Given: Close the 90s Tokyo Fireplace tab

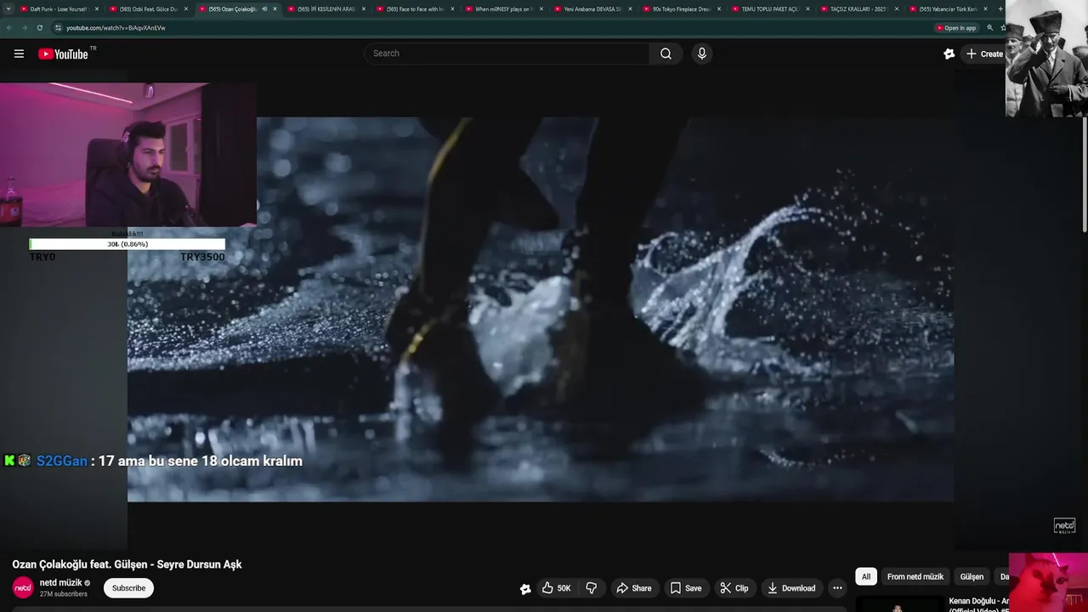Looking at the screenshot, I should 719,8.
